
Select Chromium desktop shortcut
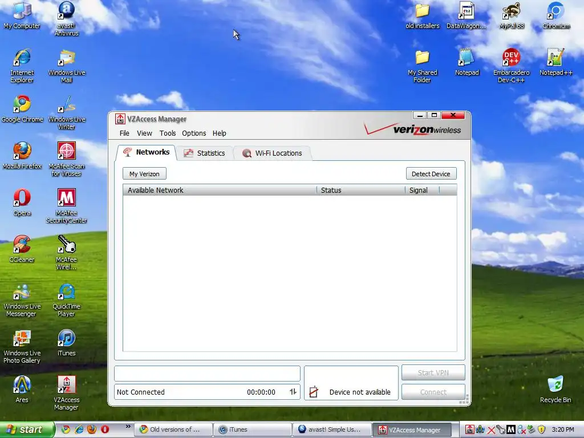click(x=555, y=15)
